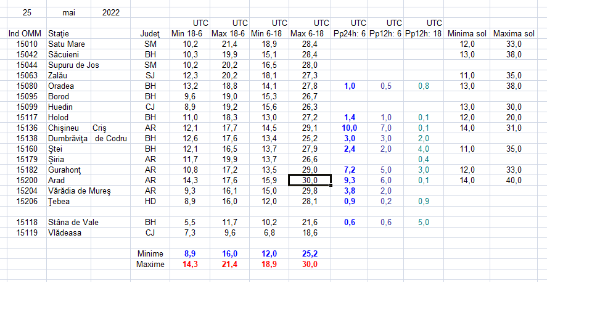This screenshot has width=592, height=333.
Task: Select the Stație column header
Action: 68,33
